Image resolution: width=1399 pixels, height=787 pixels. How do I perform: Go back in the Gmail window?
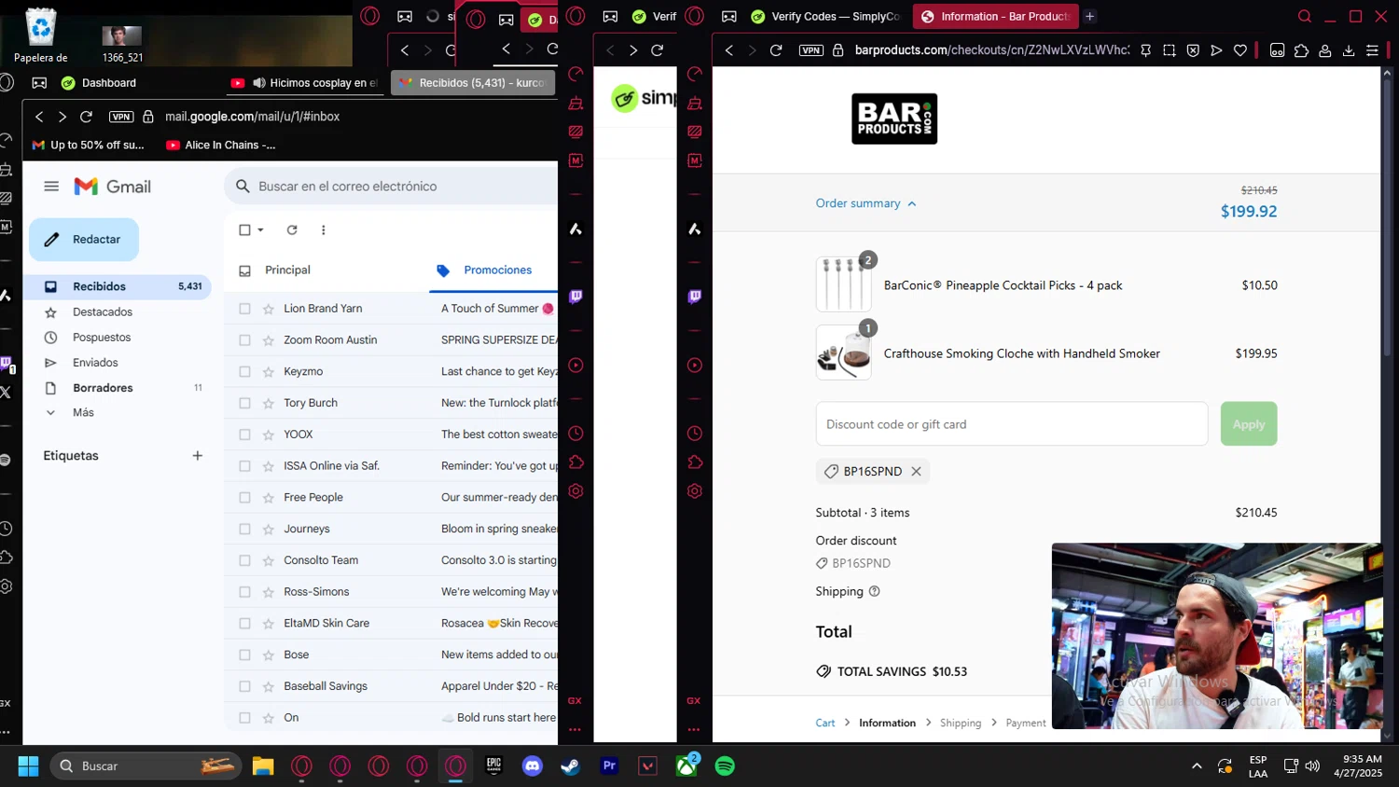39,117
